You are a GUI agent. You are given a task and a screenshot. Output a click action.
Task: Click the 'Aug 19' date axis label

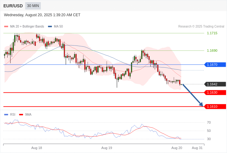tap(107, 148)
